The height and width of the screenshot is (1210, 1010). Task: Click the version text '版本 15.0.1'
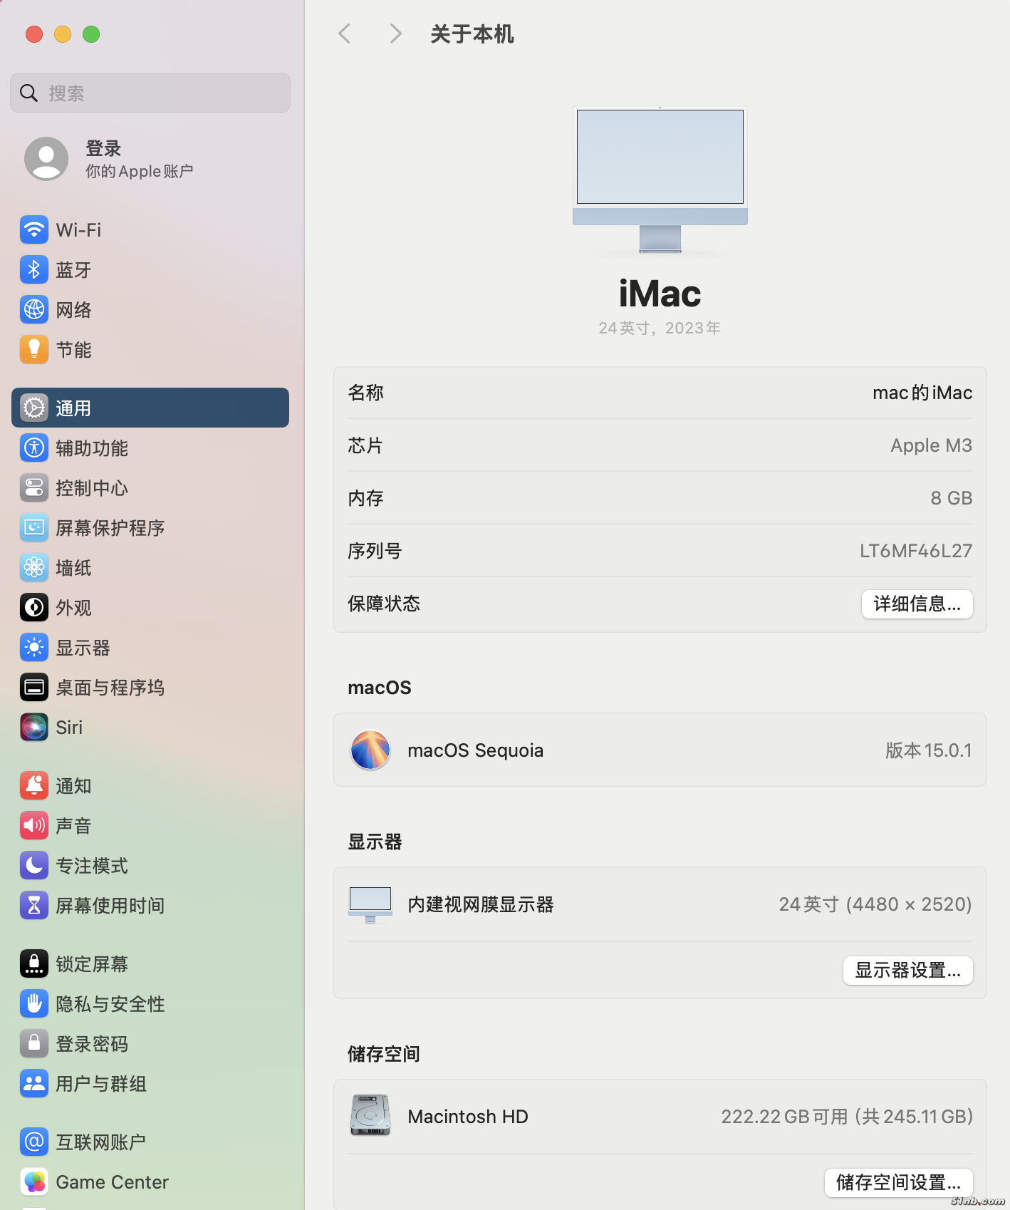coord(929,750)
